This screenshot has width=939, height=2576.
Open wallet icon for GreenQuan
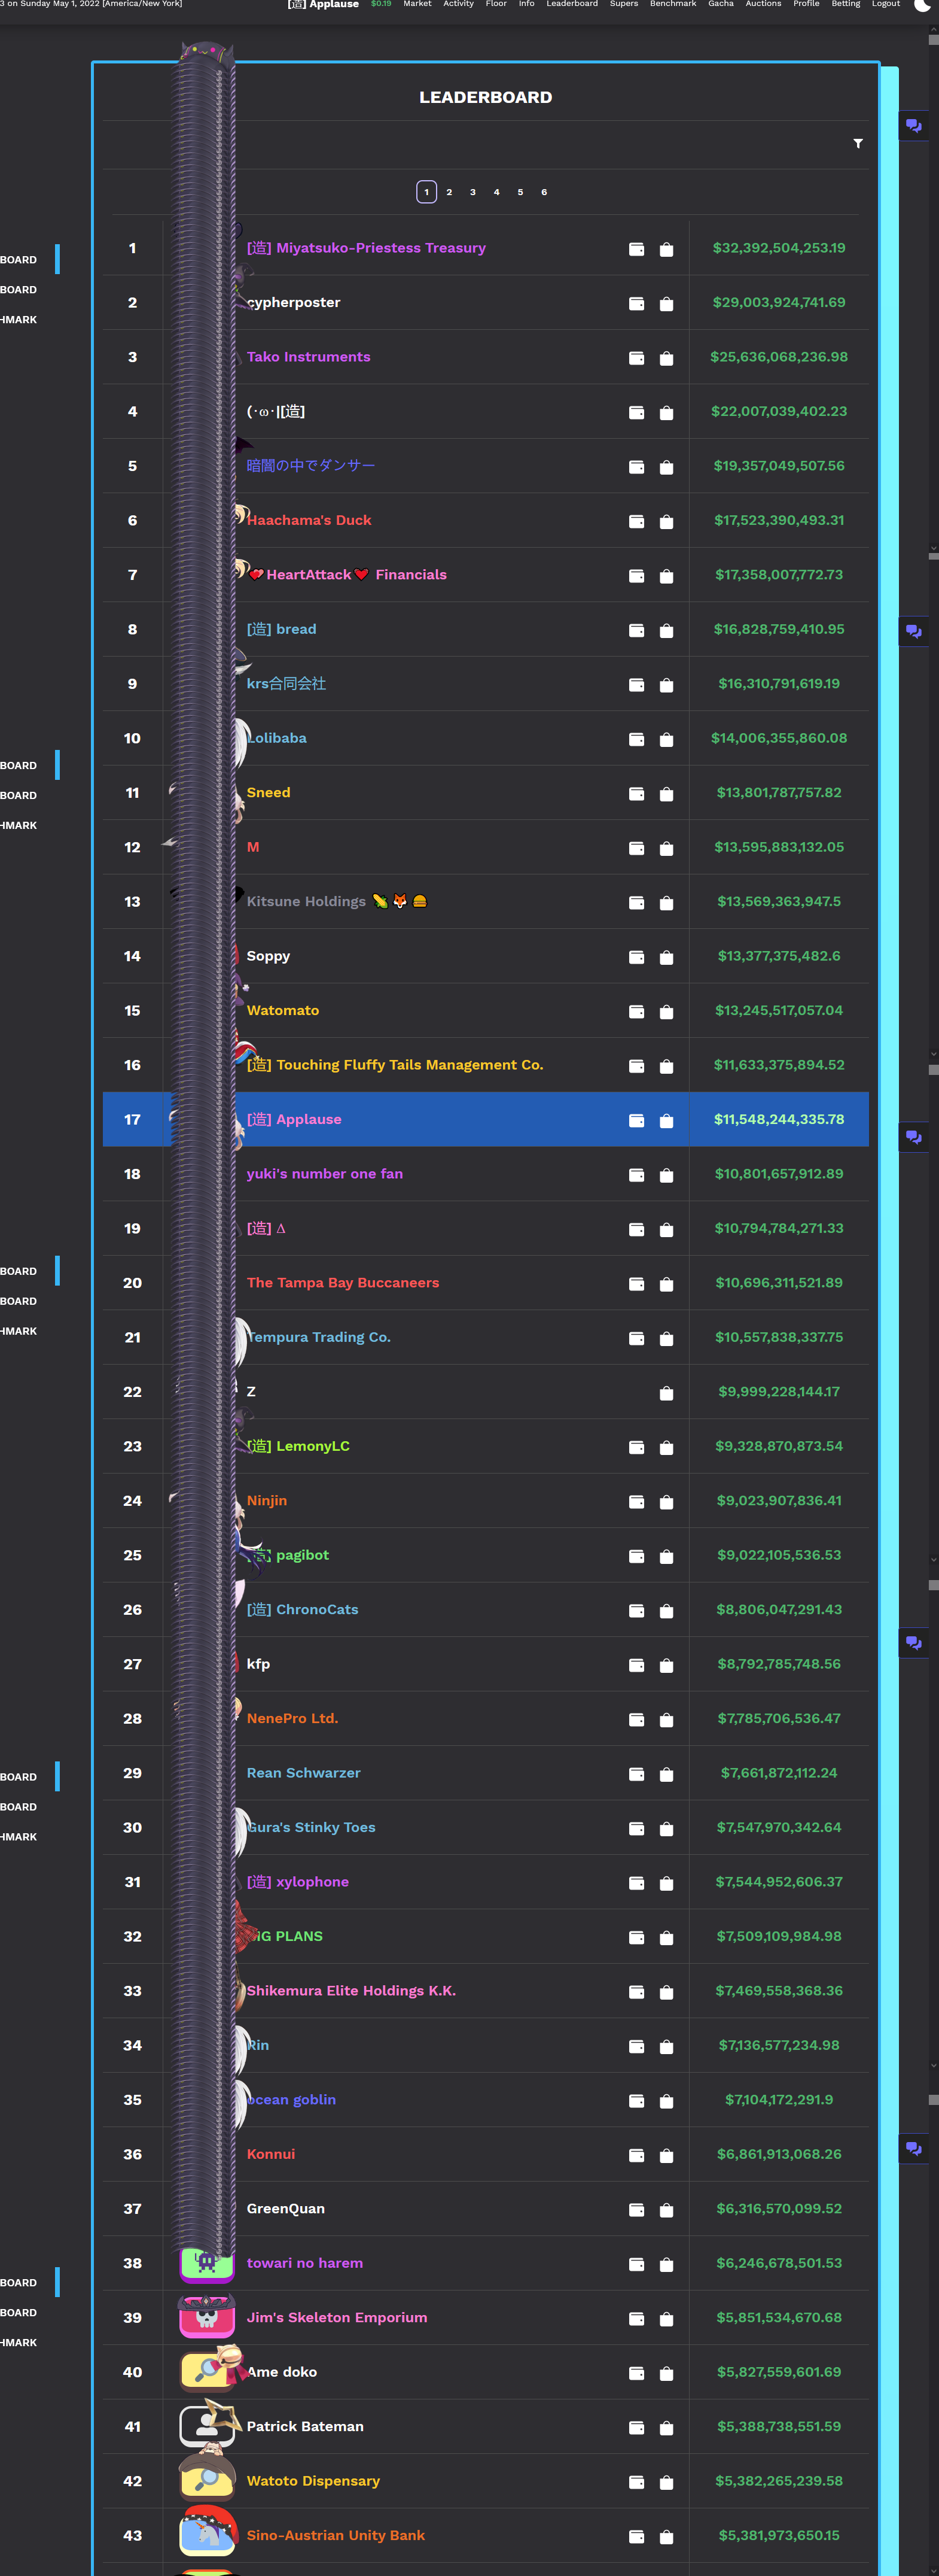tap(636, 2209)
